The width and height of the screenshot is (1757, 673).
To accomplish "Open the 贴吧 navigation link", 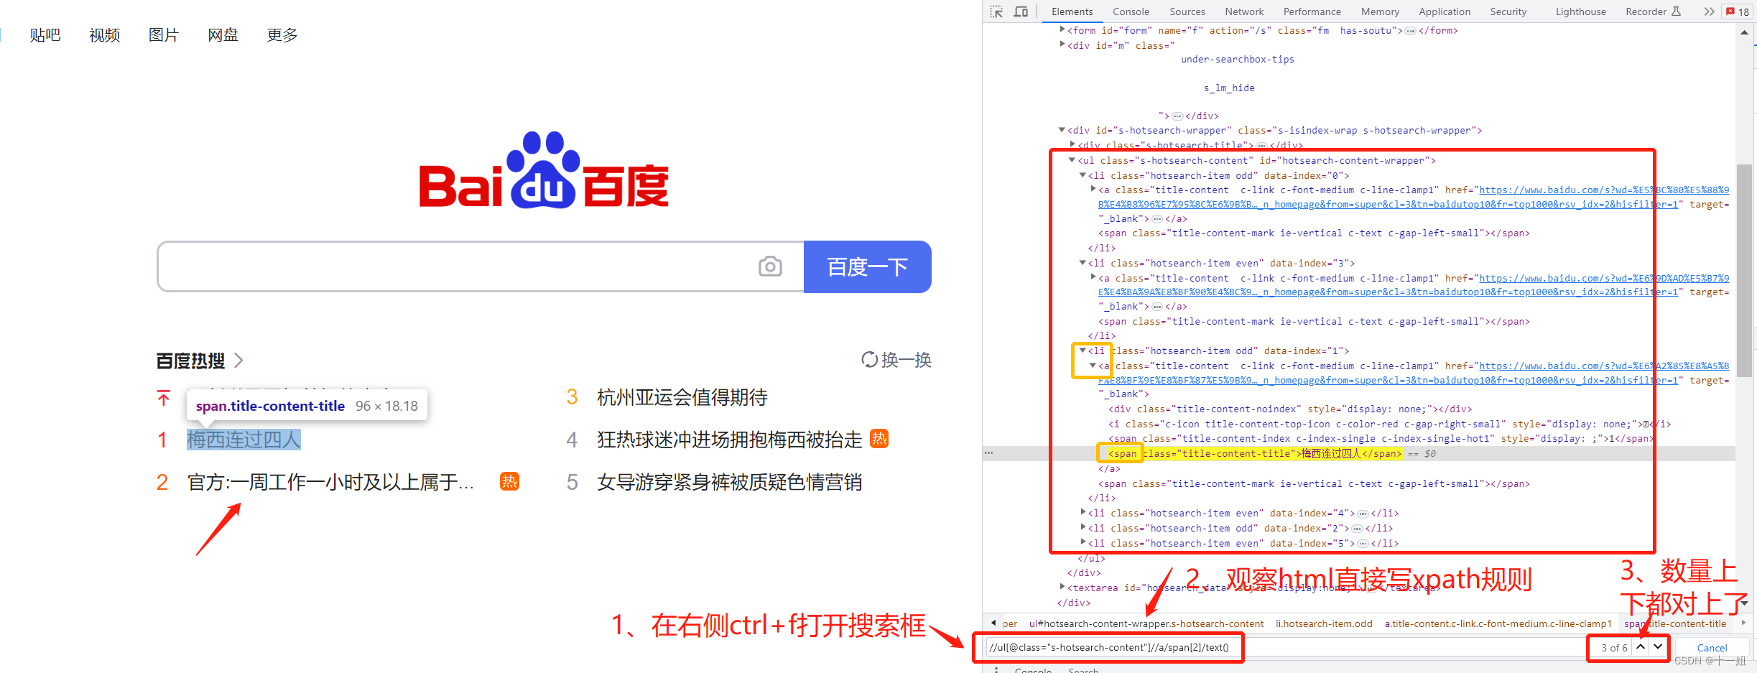I will pos(45,34).
